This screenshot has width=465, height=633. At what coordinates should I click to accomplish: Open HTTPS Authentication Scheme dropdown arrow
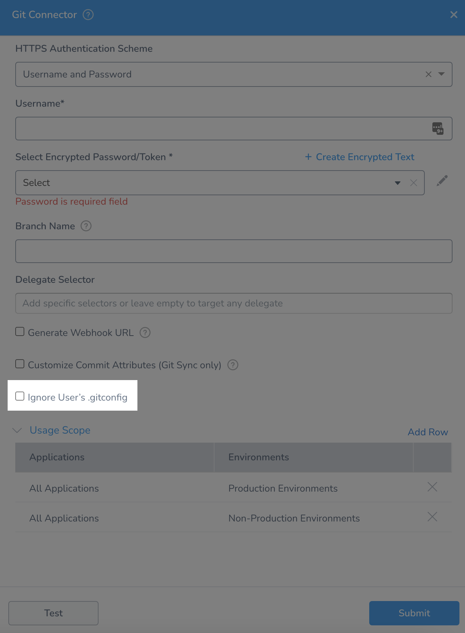pyautogui.click(x=441, y=74)
